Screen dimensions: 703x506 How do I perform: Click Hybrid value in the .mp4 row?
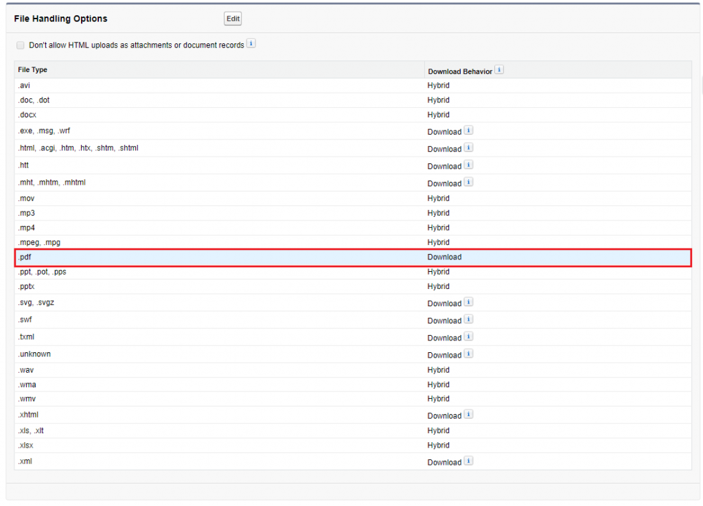(x=438, y=228)
